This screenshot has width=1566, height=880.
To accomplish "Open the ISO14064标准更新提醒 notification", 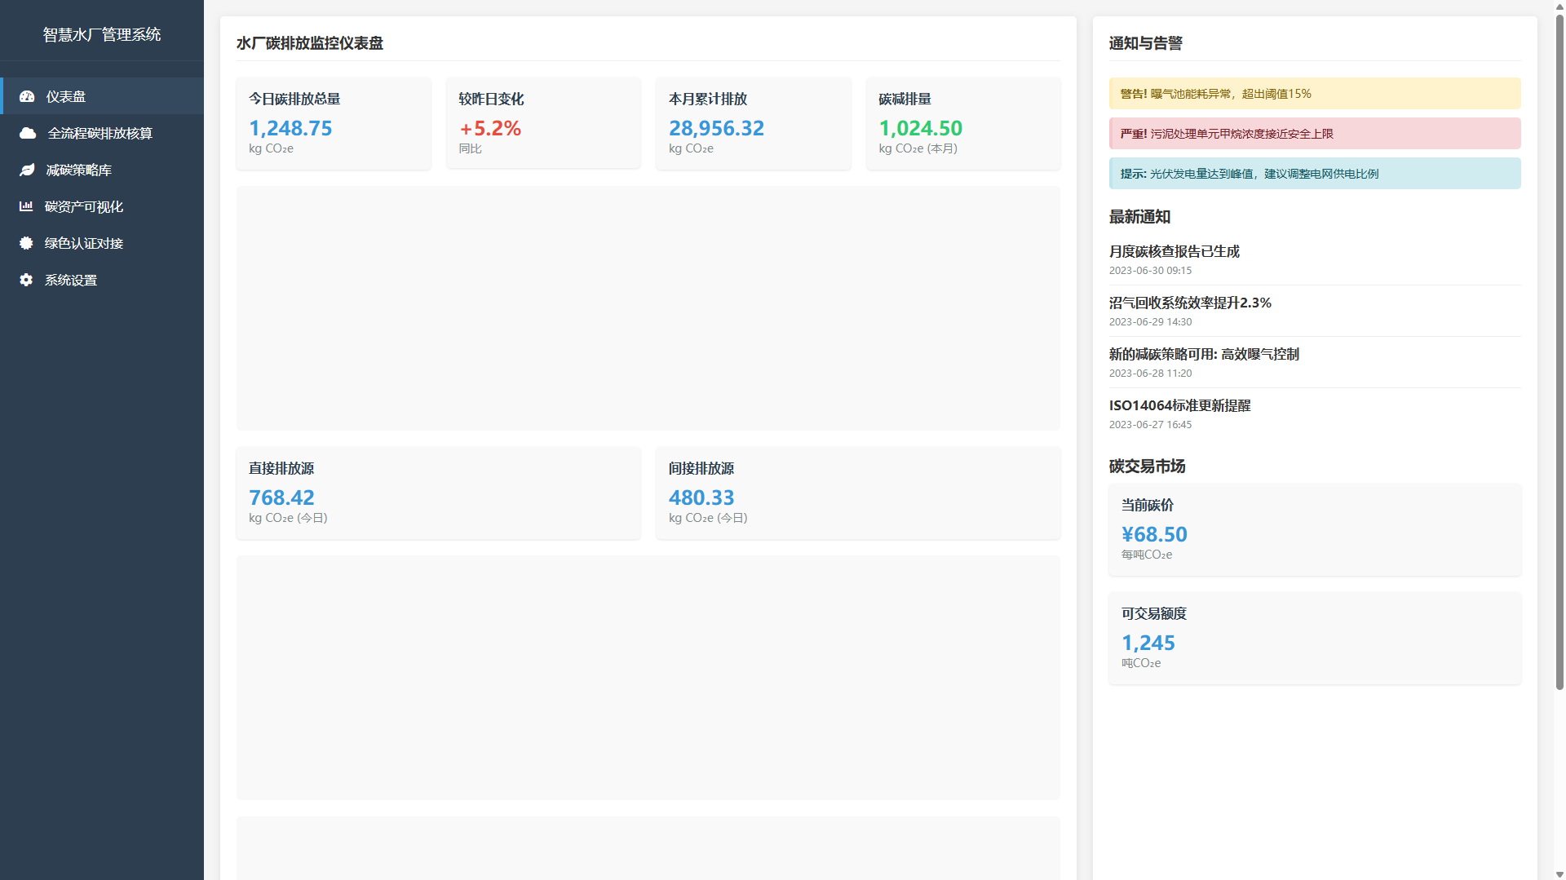I will coord(1179,406).
